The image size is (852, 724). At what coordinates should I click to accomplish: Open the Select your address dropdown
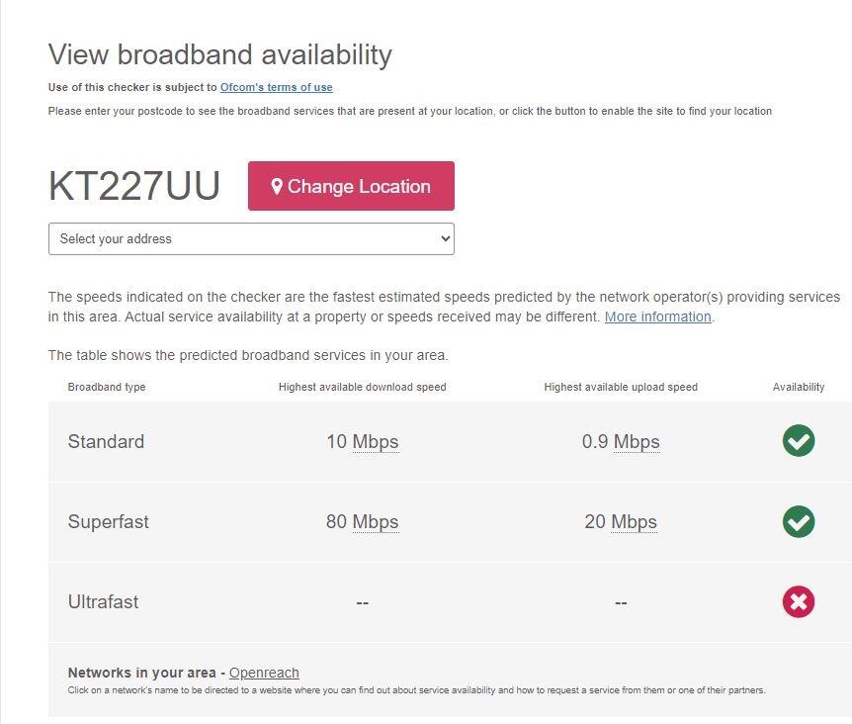[251, 239]
